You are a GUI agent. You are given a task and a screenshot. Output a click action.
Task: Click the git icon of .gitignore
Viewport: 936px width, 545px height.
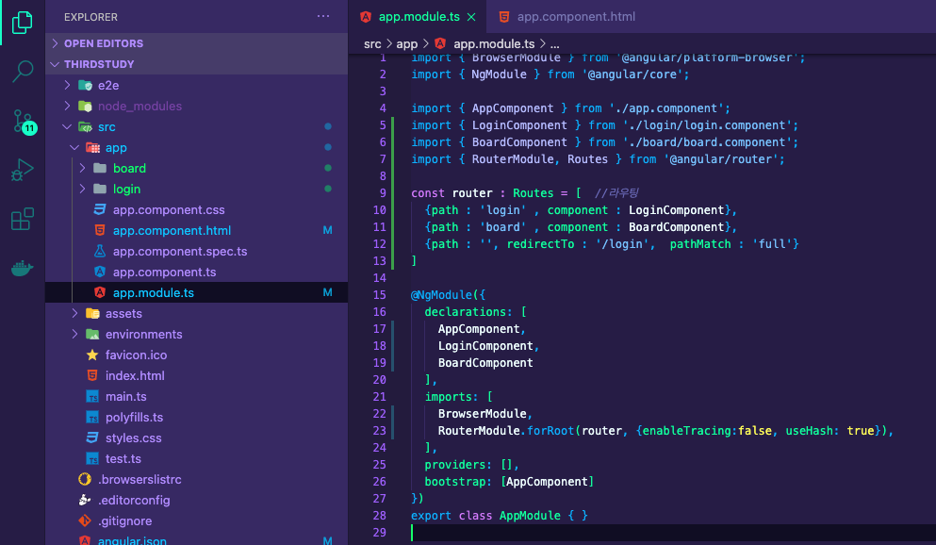click(x=85, y=520)
